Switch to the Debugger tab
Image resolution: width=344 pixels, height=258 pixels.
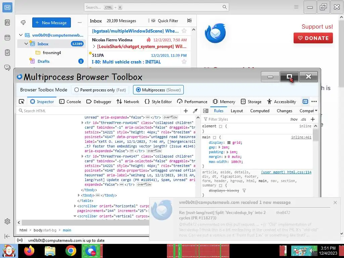(x=99, y=101)
